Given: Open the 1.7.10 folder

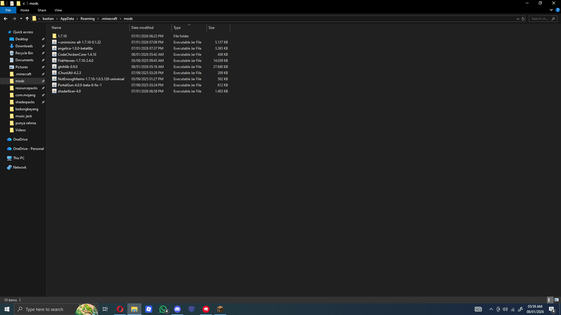Looking at the screenshot, I should 62,36.
